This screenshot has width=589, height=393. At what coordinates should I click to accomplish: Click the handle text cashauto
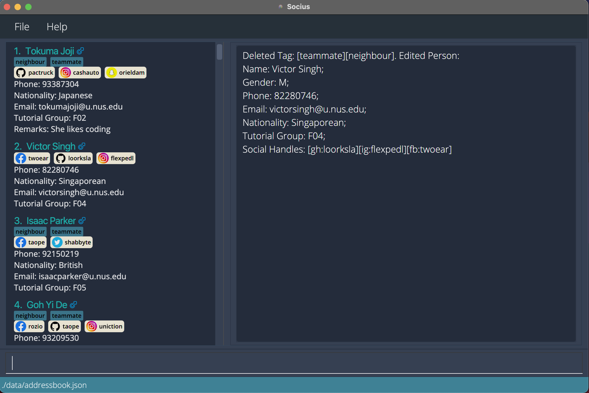[86, 73]
